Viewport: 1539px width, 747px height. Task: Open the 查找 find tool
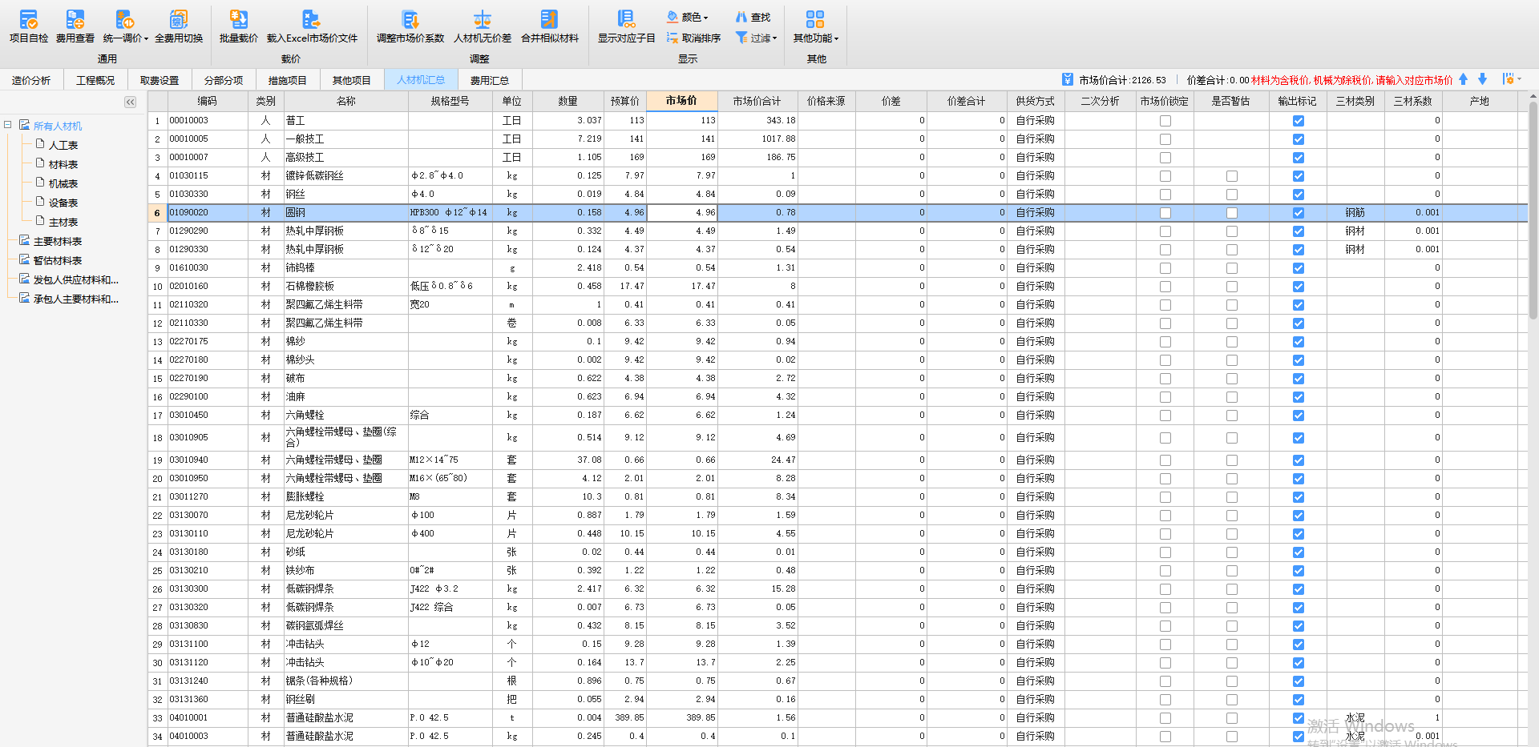click(753, 17)
